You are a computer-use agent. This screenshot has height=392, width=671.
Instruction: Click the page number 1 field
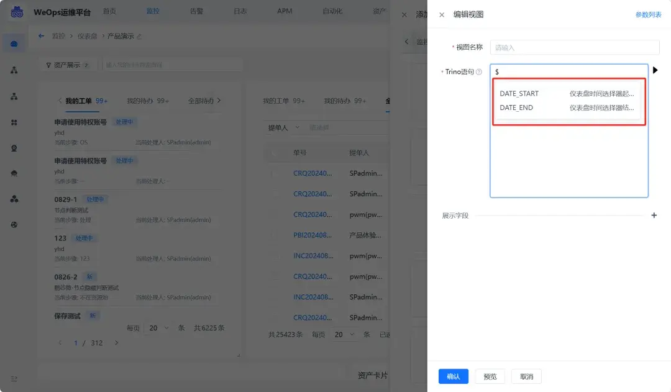(76, 343)
